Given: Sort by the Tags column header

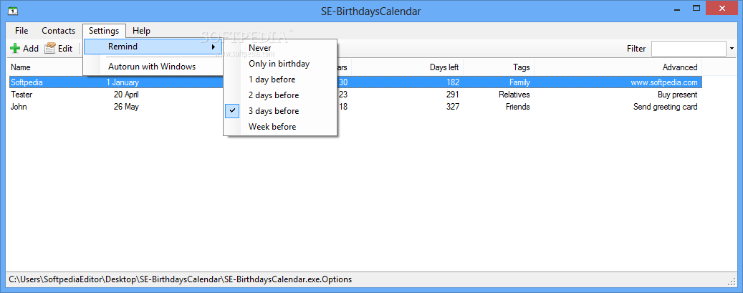Looking at the screenshot, I should [521, 67].
